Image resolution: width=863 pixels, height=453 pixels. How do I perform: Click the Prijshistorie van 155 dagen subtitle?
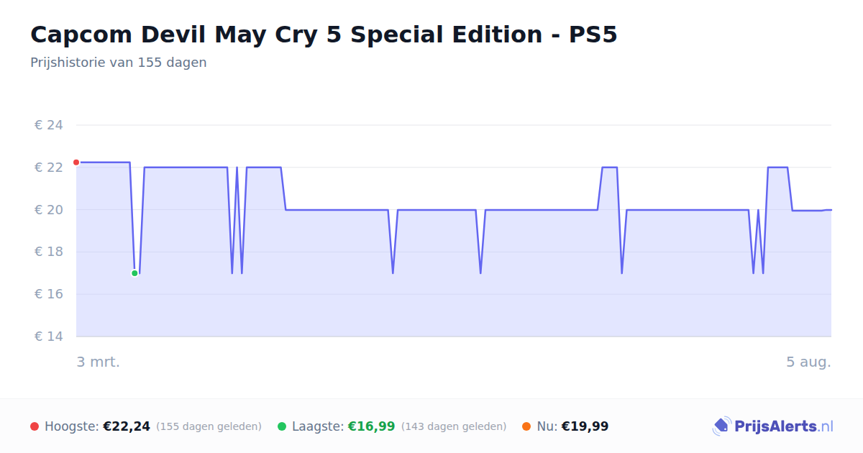pos(119,63)
